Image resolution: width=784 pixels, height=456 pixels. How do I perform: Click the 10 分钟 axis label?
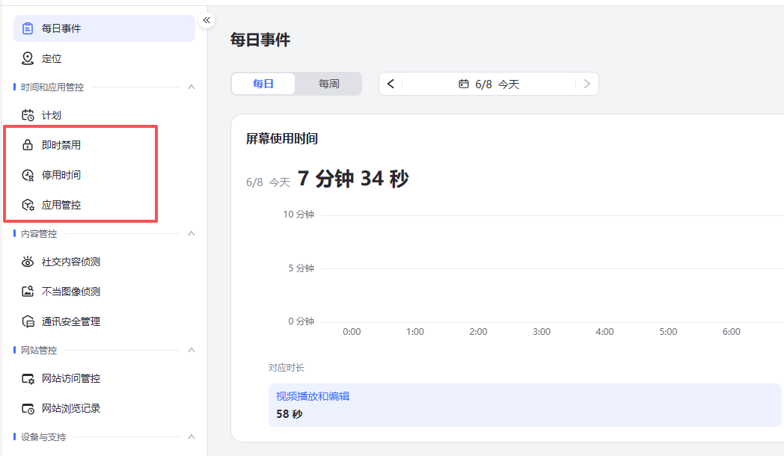[298, 215]
